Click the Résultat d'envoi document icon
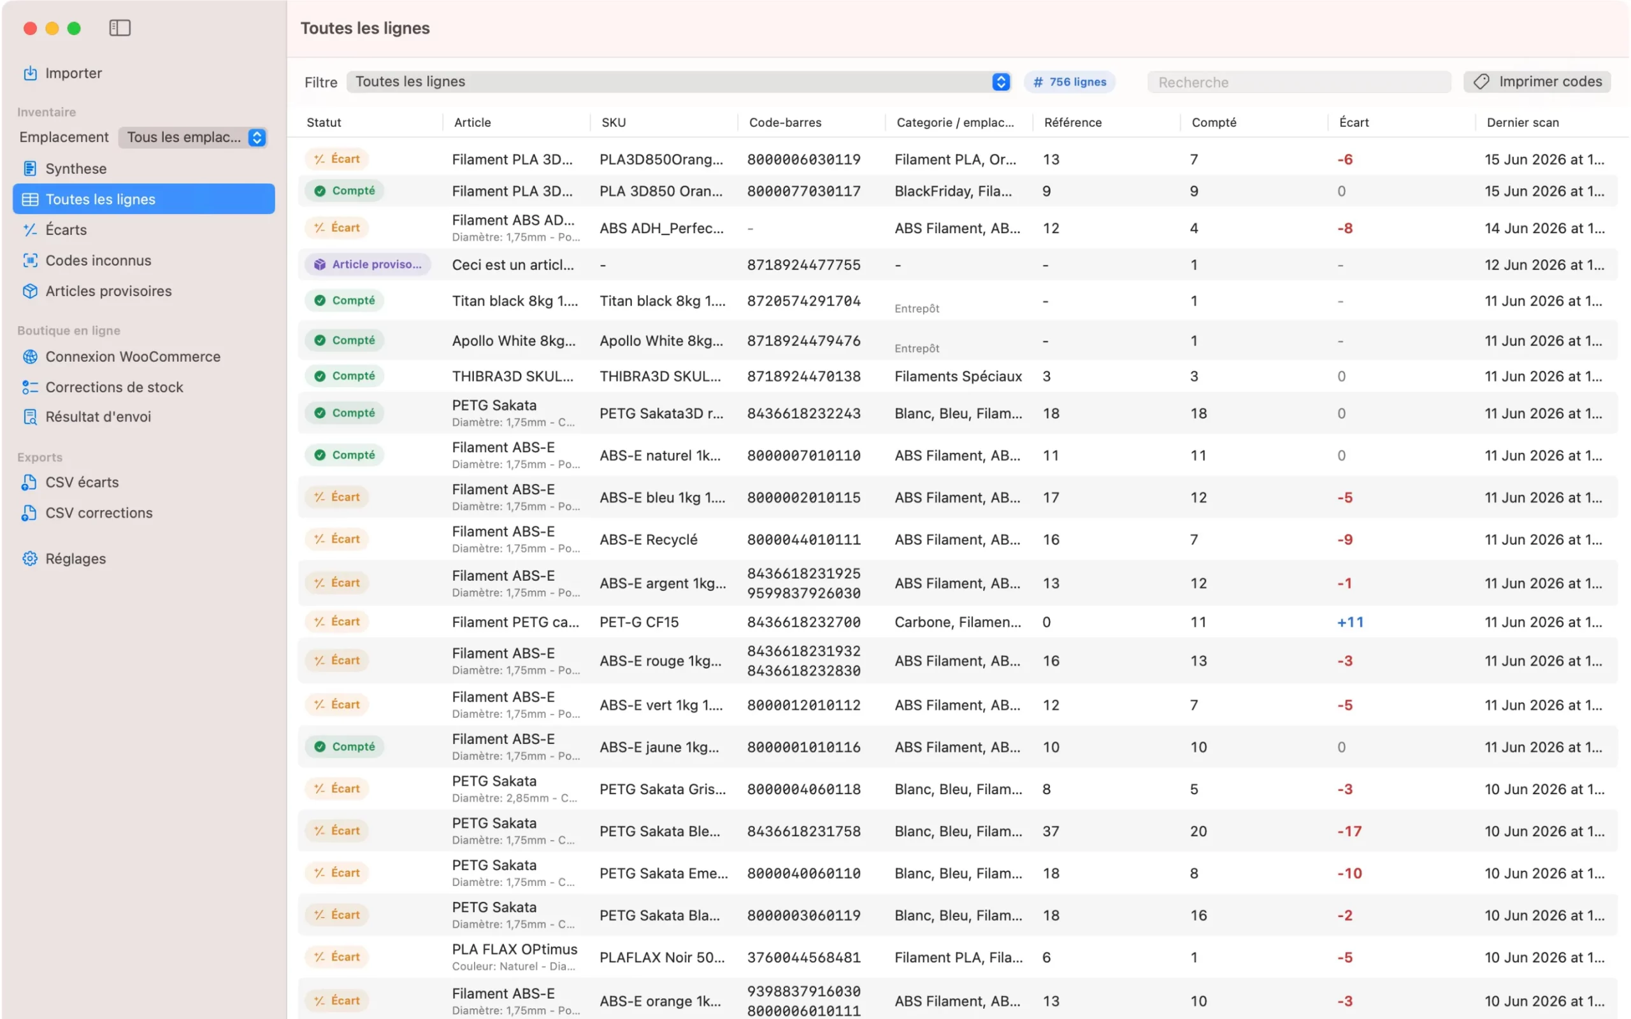This screenshot has height=1019, width=1631. click(x=31, y=417)
